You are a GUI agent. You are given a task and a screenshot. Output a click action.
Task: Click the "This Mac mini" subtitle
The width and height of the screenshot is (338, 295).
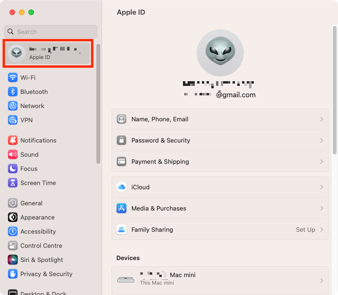pos(157,283)
